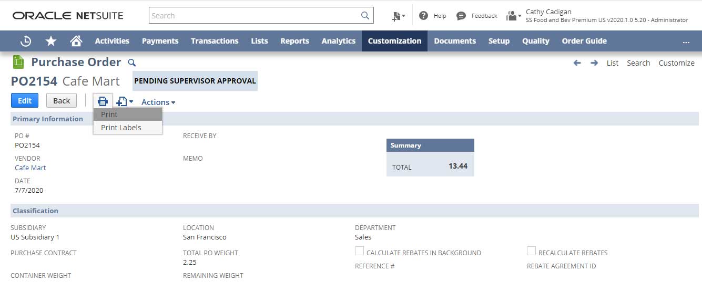The image size is (702, 292).
Task: Tick Calculate Rebates in Background checkbox
Action: pyautogui.click(x=359, y=251)
